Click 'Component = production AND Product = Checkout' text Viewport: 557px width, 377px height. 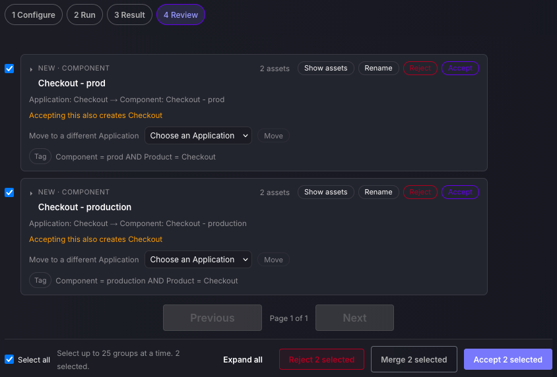click(147, 281)
